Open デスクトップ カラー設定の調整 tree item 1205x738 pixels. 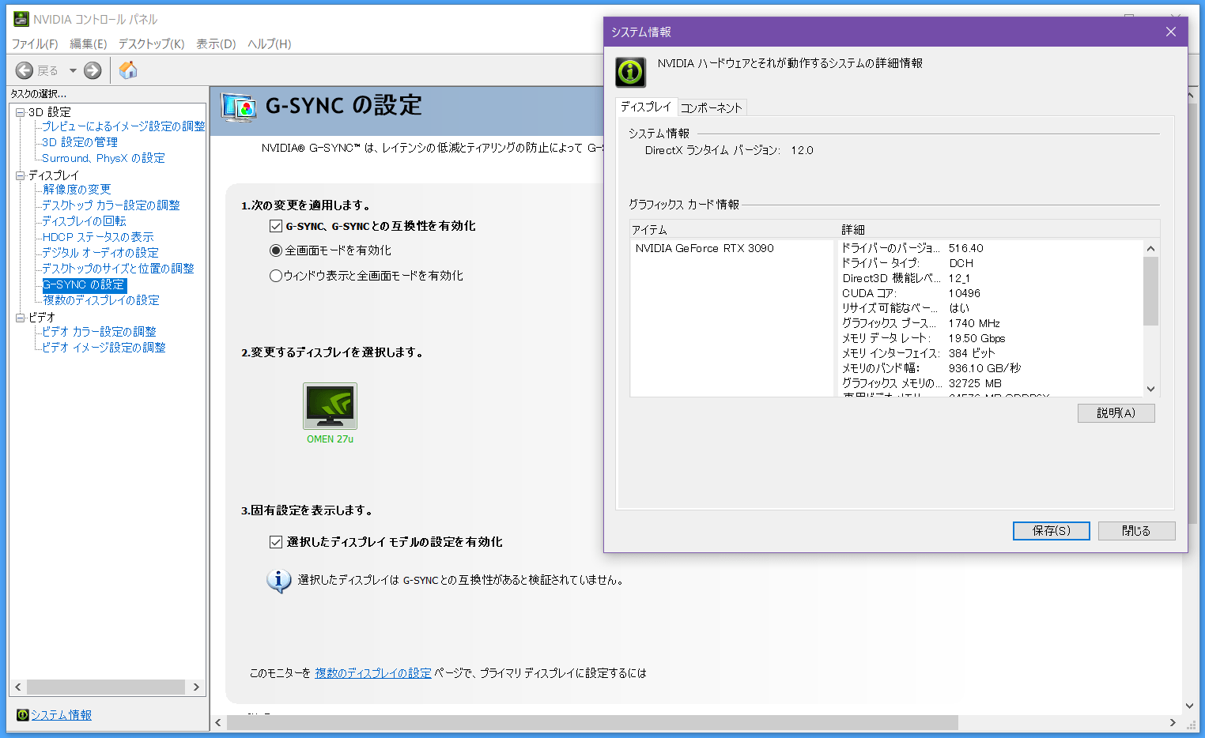click(111, 205)
